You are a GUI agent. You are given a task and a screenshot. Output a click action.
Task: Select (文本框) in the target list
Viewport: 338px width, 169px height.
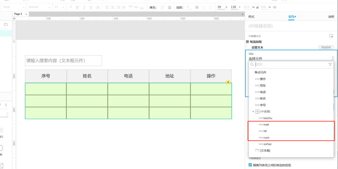tap(265, 151)
